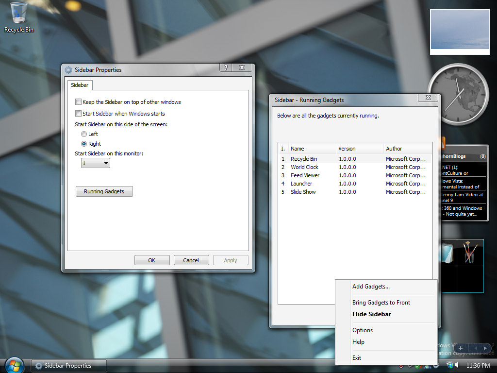
Task: Open the monitor number dropdown
Action: (96, 163)
